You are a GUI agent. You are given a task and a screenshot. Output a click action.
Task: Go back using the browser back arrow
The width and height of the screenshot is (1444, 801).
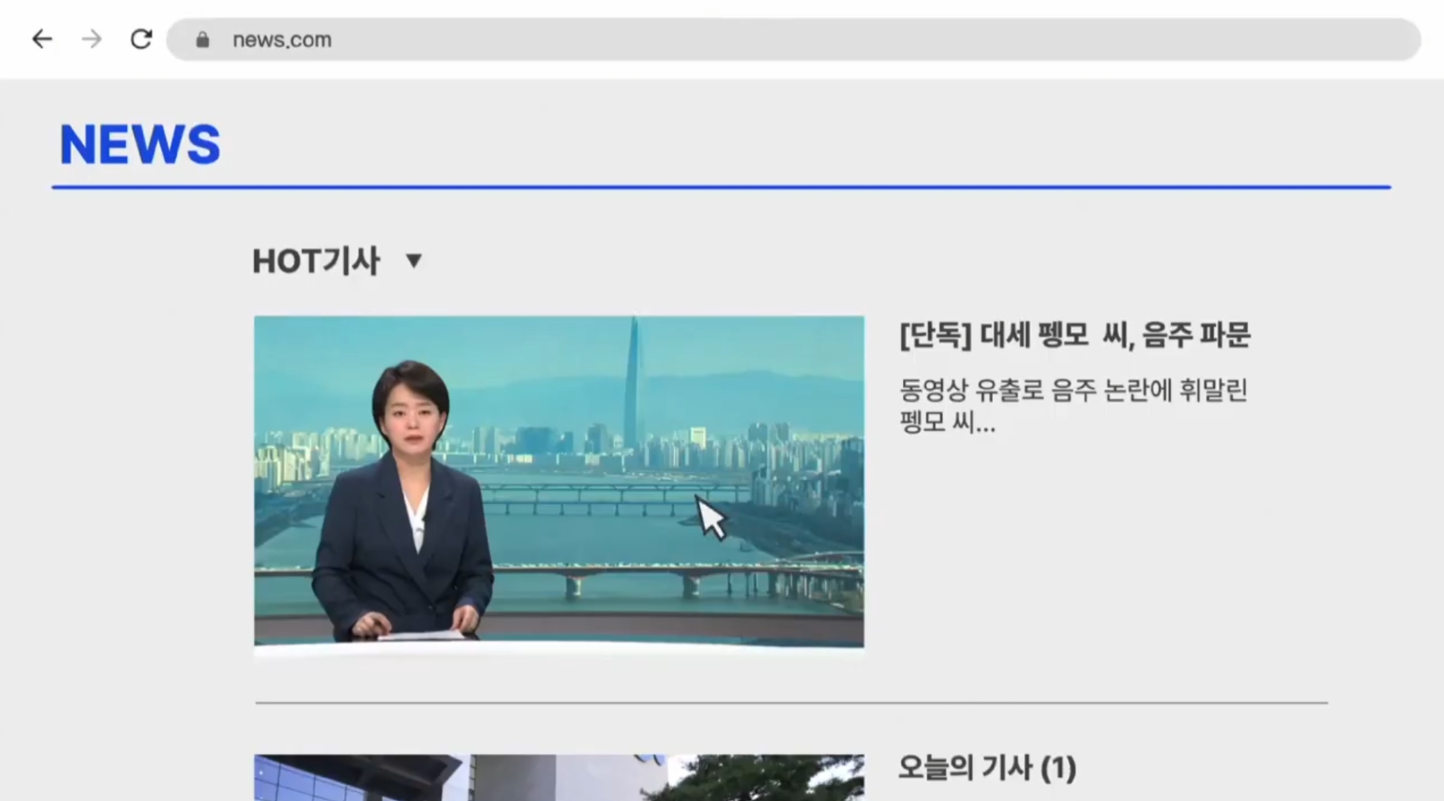[42, 39]
